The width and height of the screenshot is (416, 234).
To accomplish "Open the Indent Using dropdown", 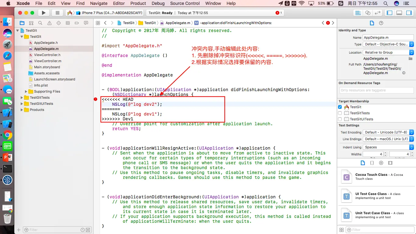I will pos(388,147).
